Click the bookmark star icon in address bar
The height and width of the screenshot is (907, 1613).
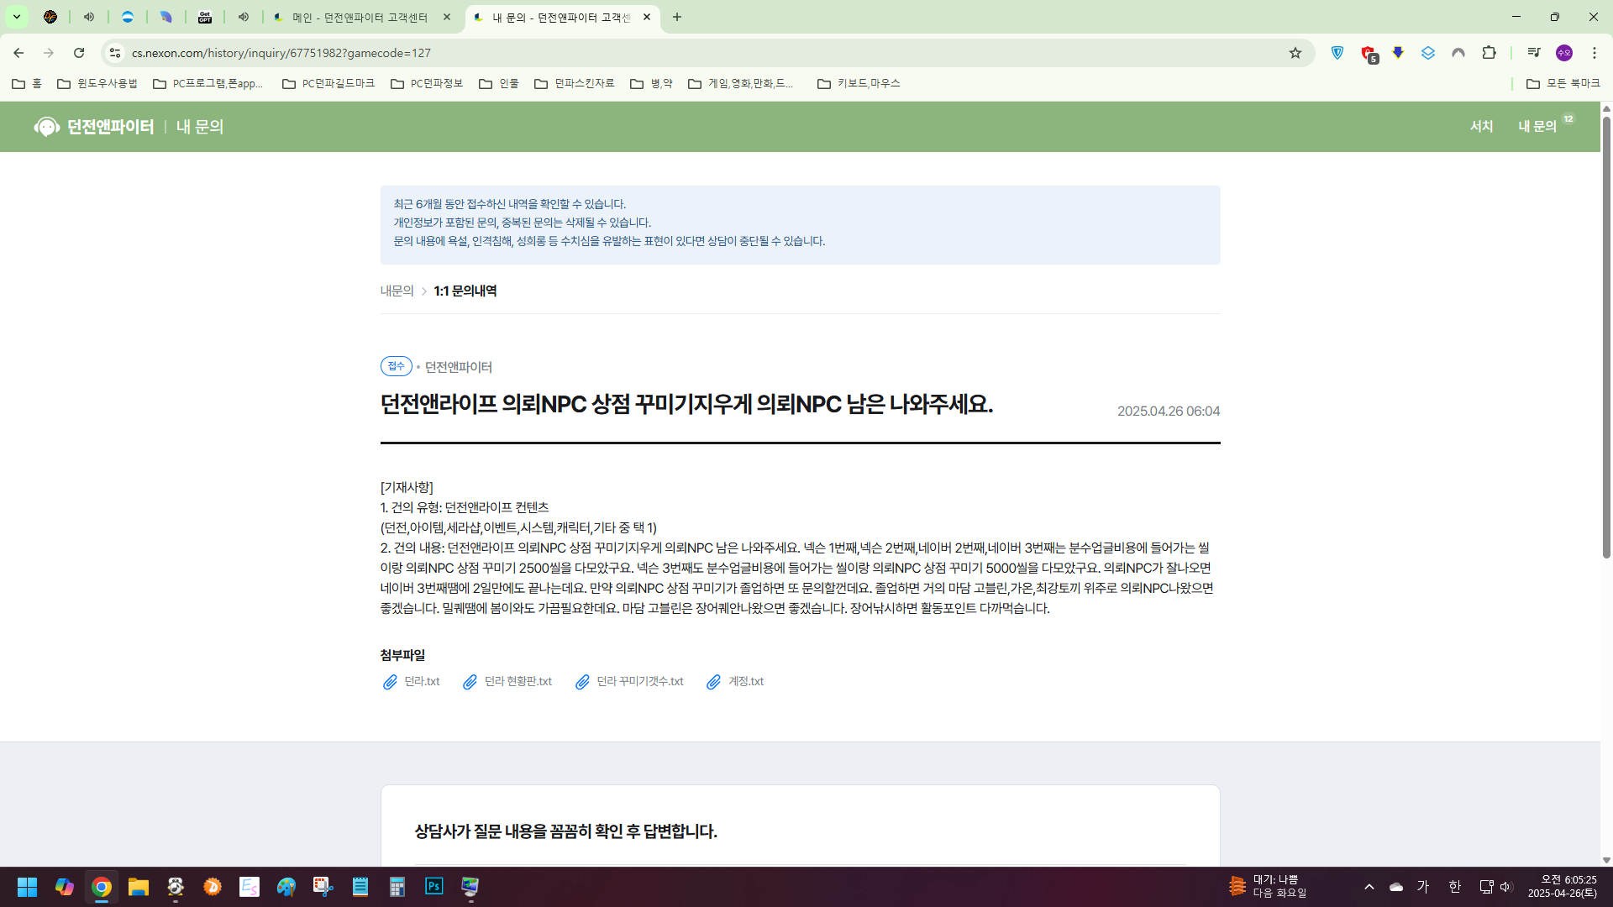point(1295,53)
